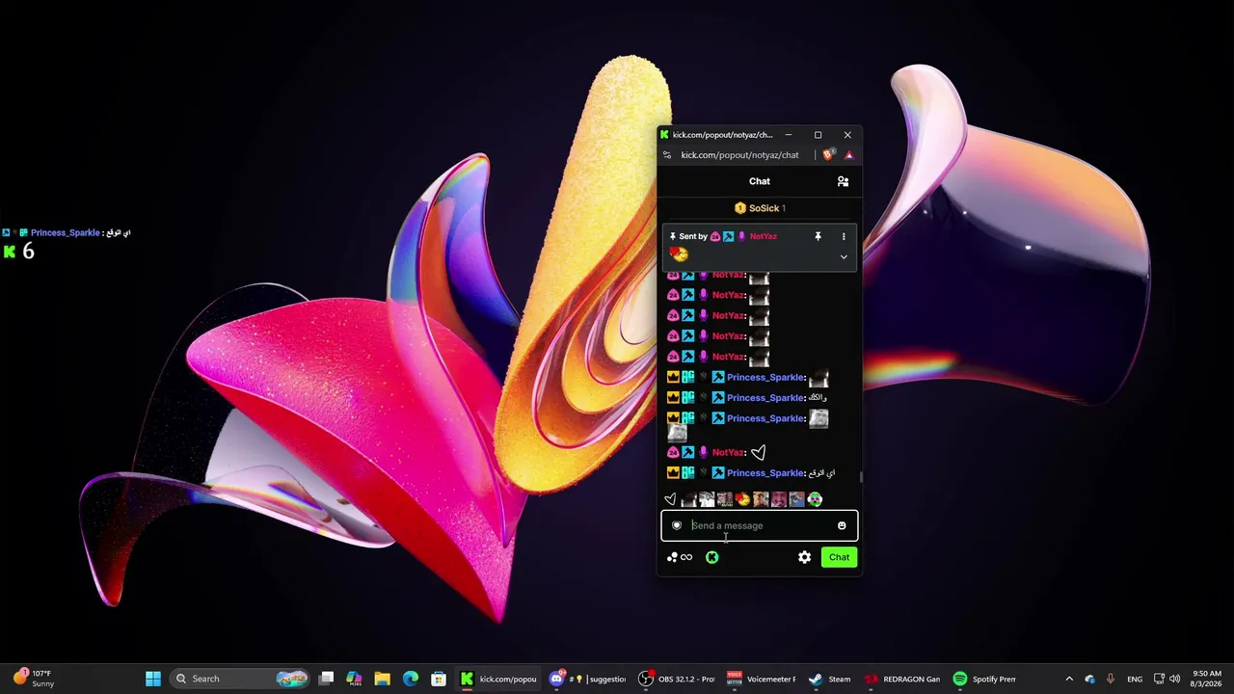Image resolution: width=1234 pixels, height=694 pixels.
Task: Click the chat scrollbar thumb
Action: click(x=861, y=476)
